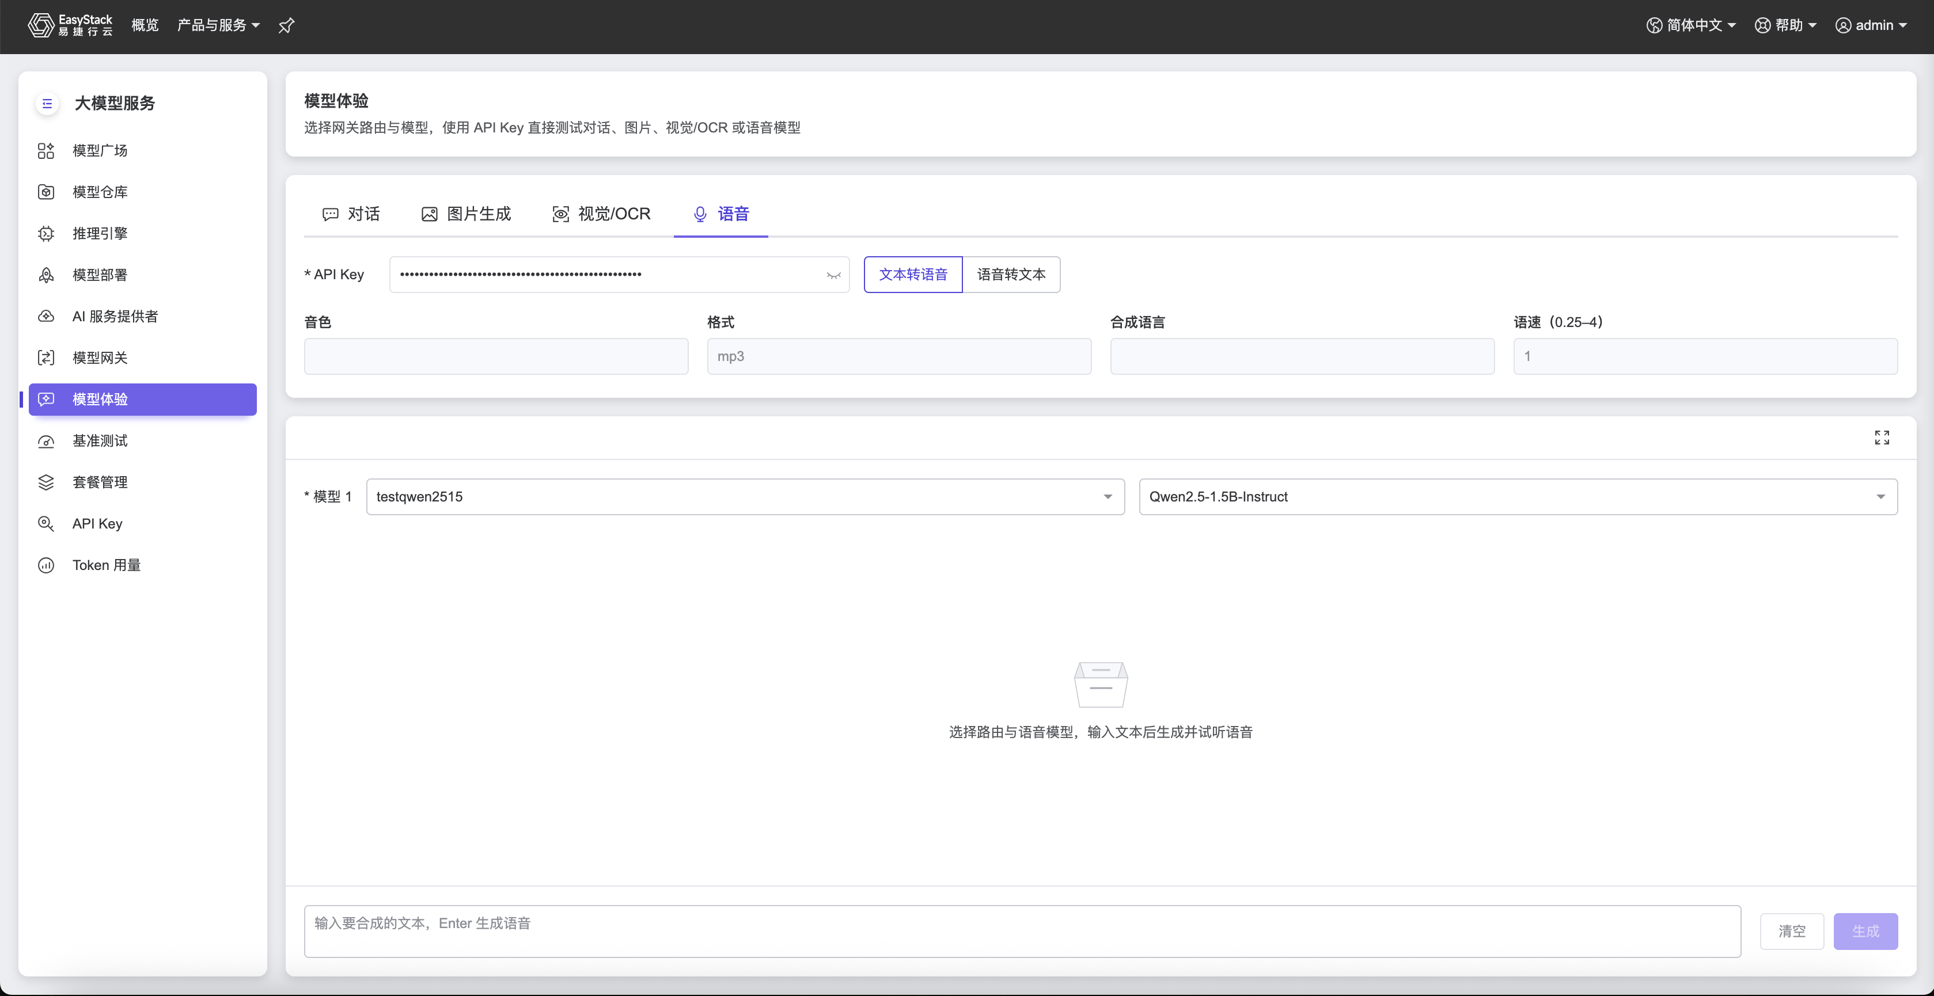This screenshot has height=996, width=1934.
Task: Click the AI 服务提供者 cloud icon
Action: (46, 316)
